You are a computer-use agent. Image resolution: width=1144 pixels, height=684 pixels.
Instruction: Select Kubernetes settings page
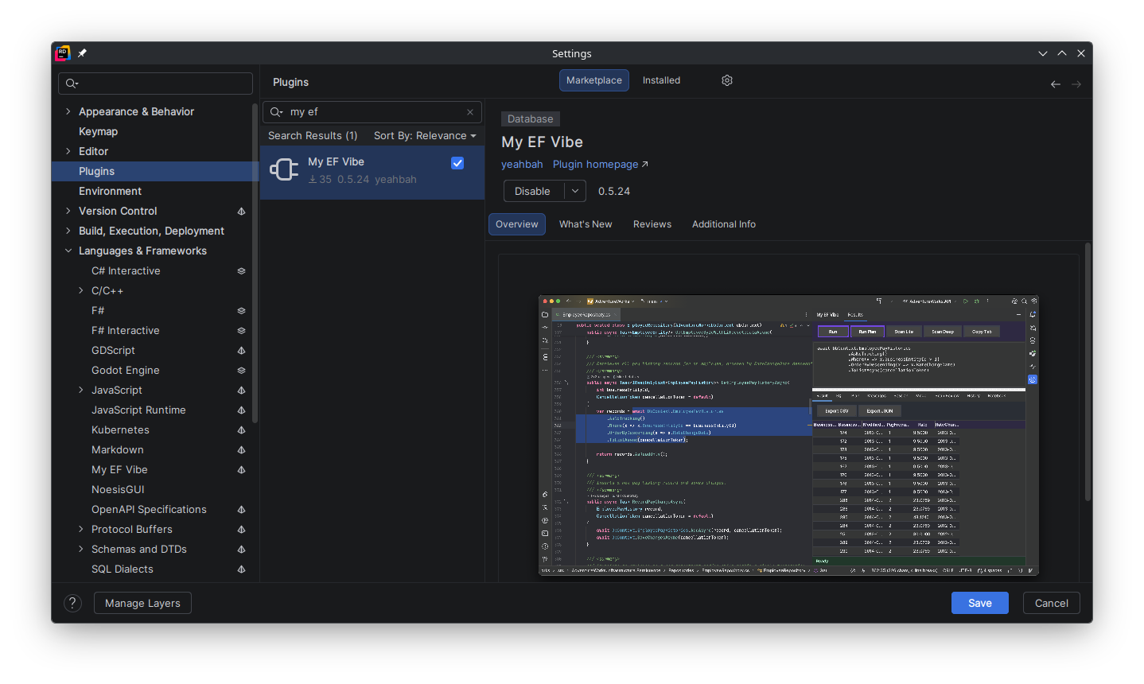pos(120,429)
